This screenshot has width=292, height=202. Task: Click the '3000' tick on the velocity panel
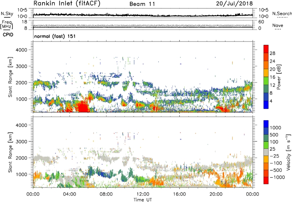coord(21,141)
